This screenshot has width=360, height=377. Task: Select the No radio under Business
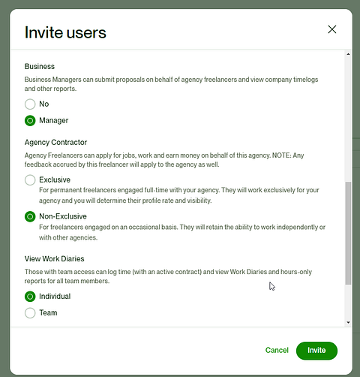tap(30, 104)
